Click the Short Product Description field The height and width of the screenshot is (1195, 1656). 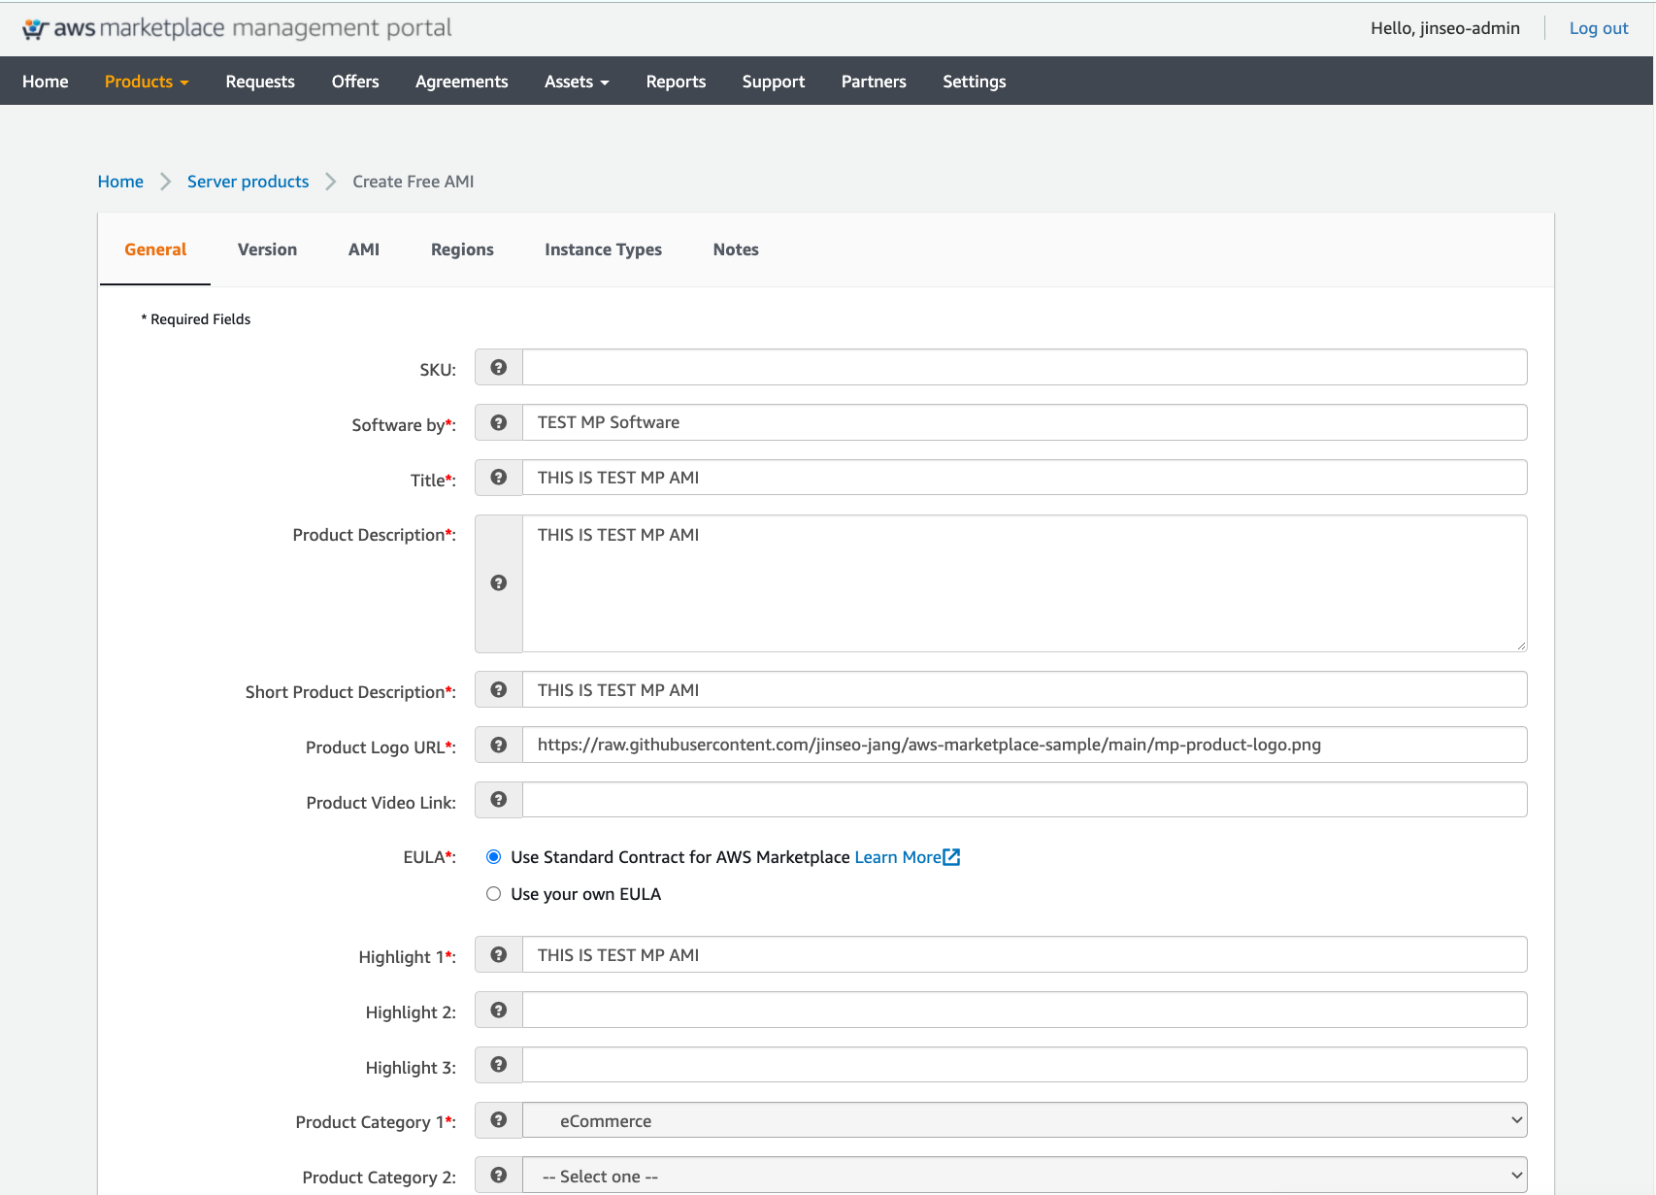click(x=1025, y=689)
